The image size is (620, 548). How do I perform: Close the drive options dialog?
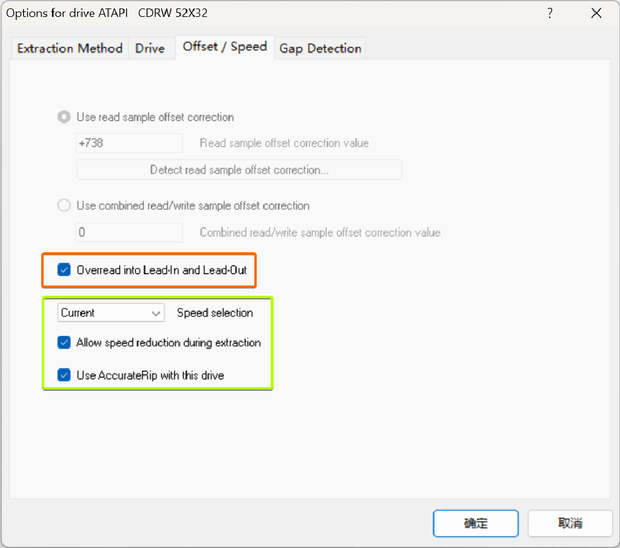[x=596, y=13]
